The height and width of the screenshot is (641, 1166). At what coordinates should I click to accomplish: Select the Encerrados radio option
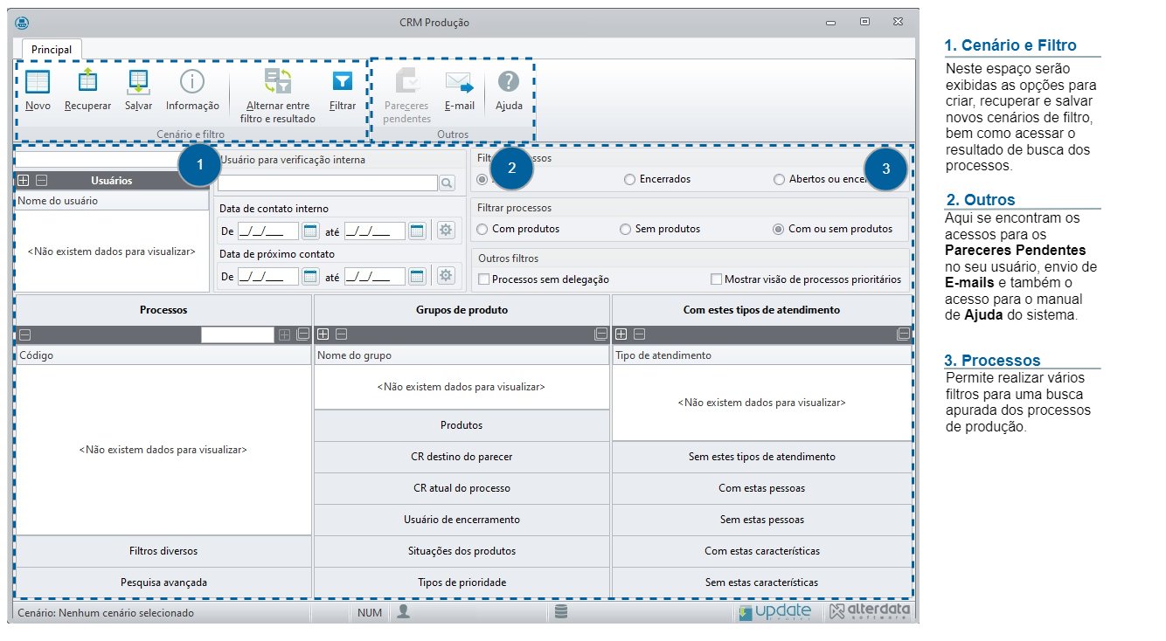(629, 179)
